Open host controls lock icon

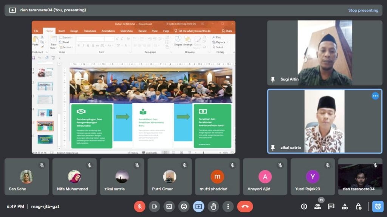(x=358, y=206)
